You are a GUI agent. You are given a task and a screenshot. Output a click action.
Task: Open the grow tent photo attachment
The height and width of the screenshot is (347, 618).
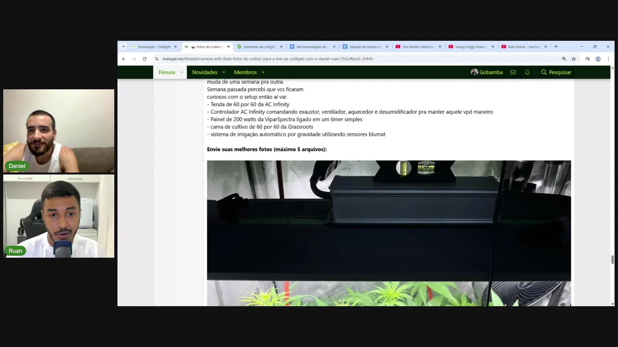389,233
